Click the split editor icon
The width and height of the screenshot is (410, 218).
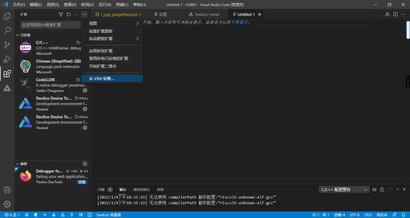click(395, 14)
